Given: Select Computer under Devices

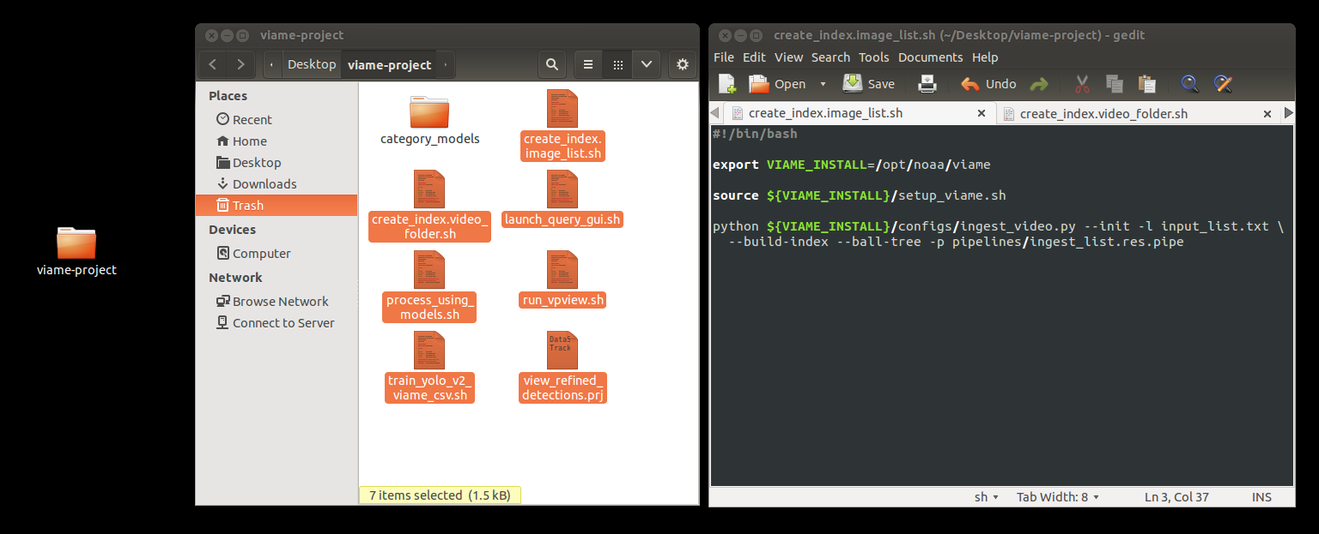Looking at the screenshot, I should (x=276, y=254).
